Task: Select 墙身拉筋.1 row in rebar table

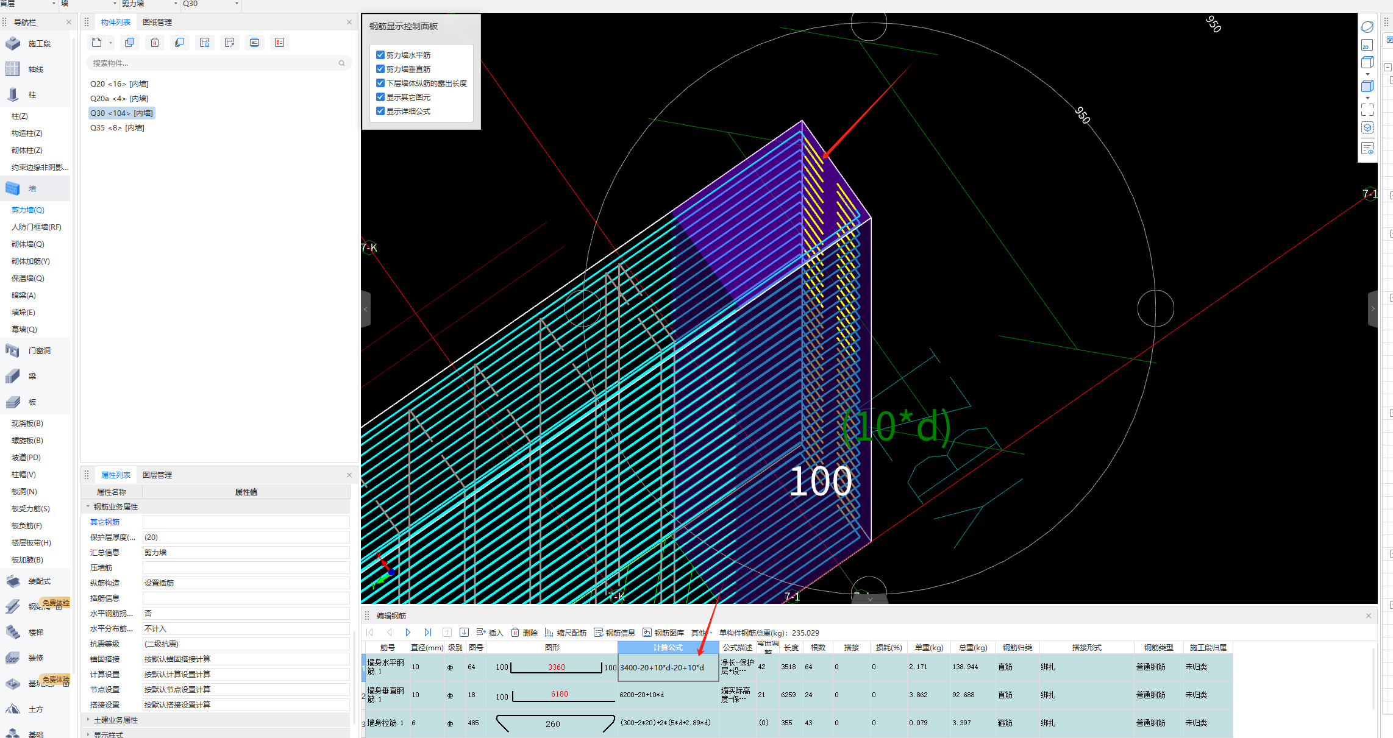Action: [797, 723]
